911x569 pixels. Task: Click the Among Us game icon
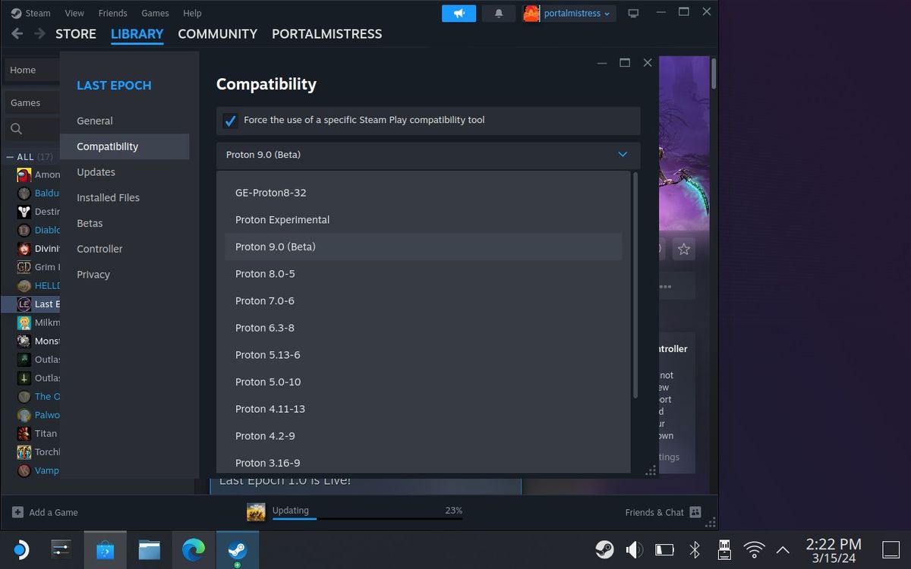[24, 174]
